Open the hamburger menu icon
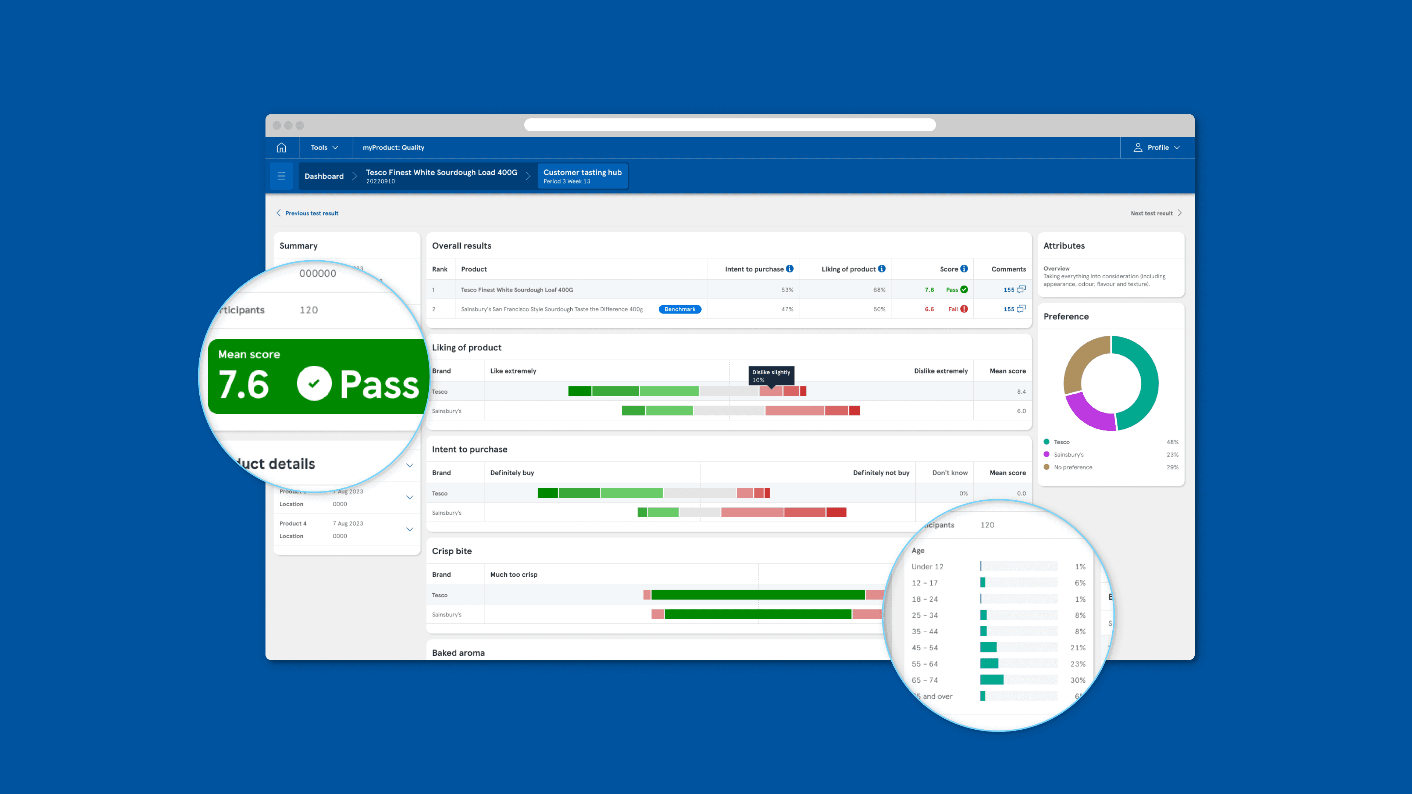This screenshot has width=1412, height=794. (x=281, y=176)
